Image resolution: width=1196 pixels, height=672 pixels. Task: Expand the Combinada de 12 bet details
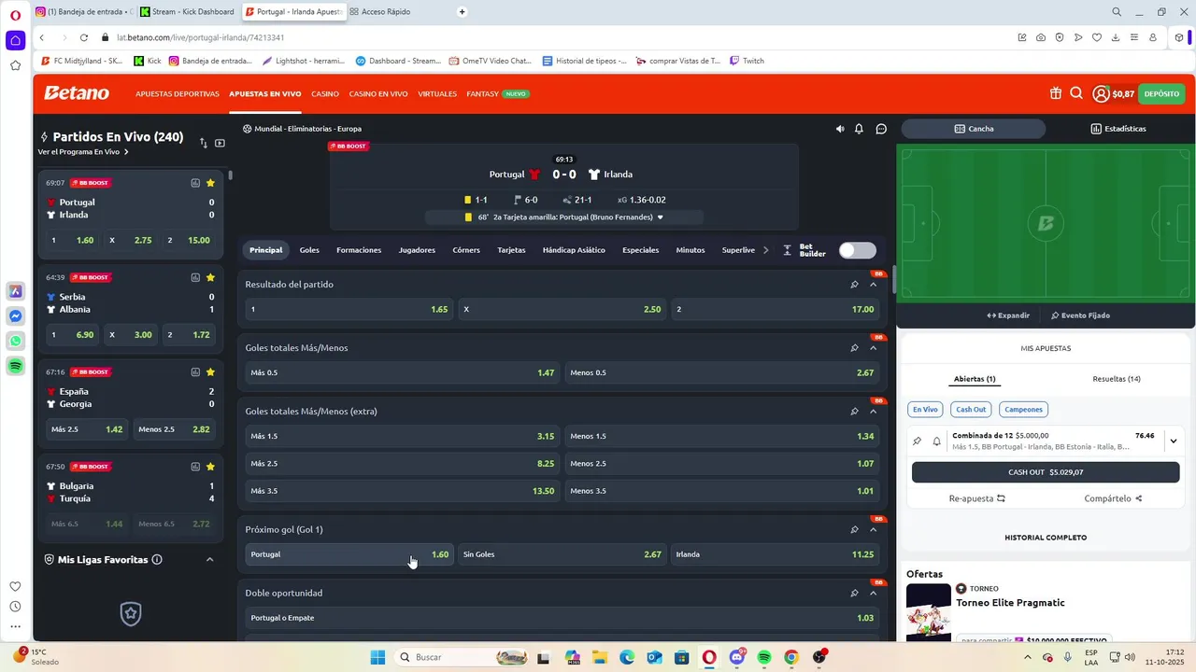click(1174, 441)
